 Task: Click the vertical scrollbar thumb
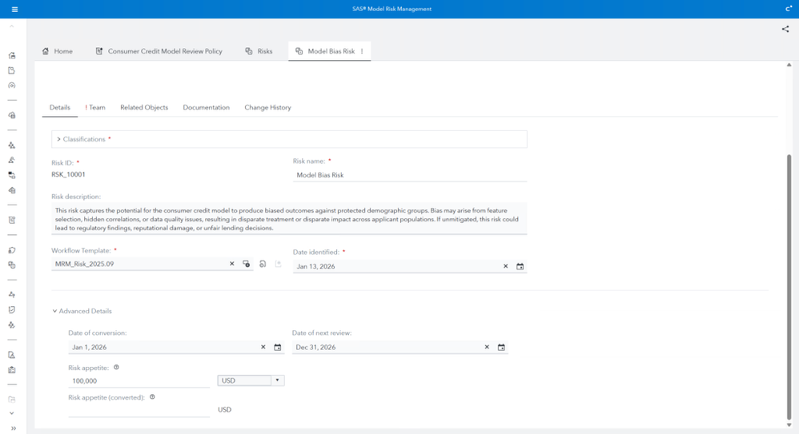click(x=789, y=288)
